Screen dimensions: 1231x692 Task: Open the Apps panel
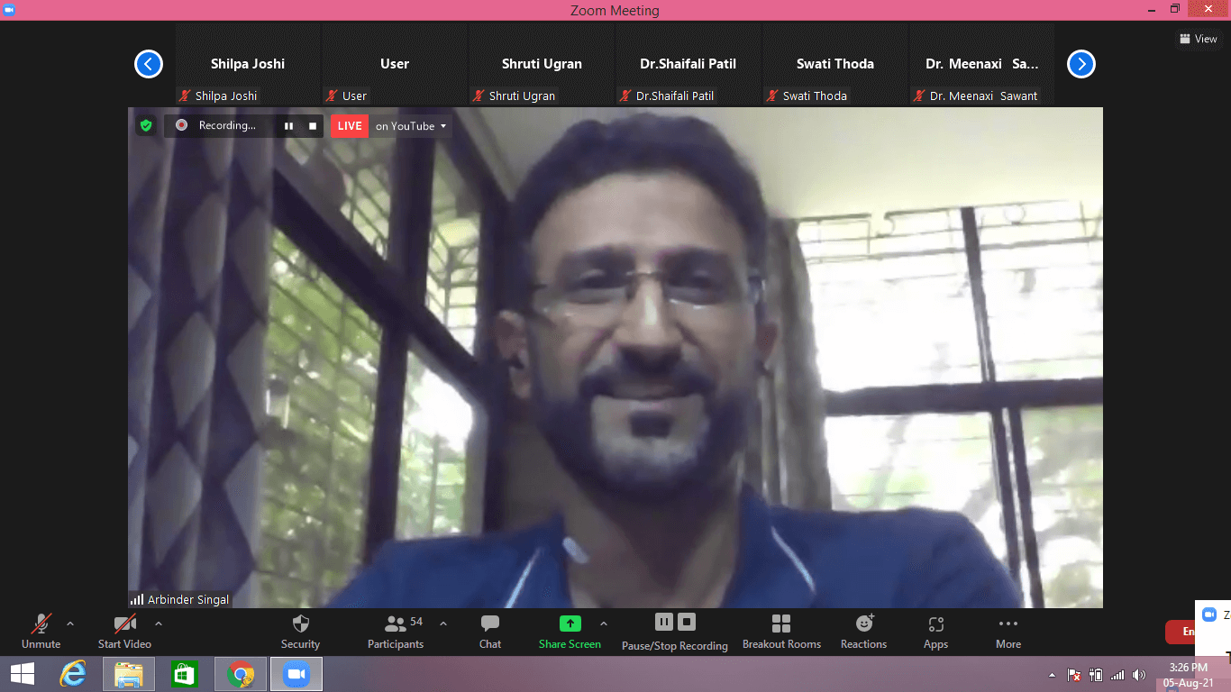click(x=935, y=631)
